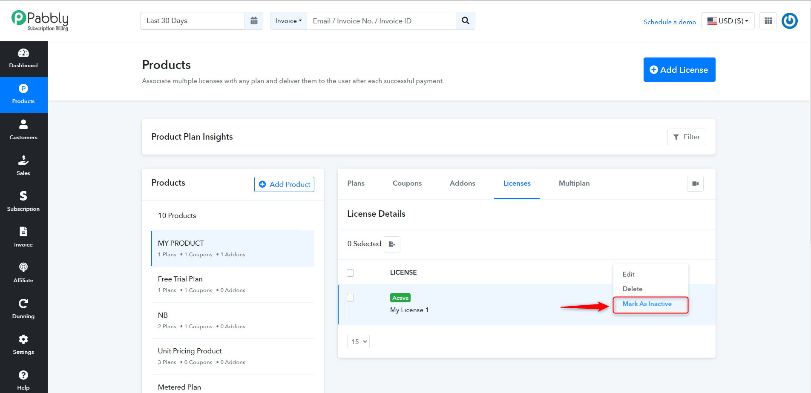Open Dunning in the sidebar
The width and height of the screenshot is (811, 393).
tap(23, 309)
